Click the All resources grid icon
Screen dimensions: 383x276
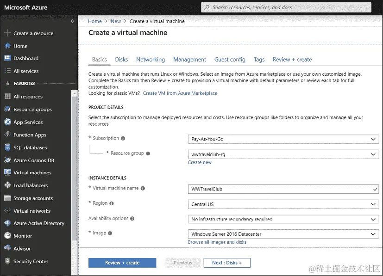tap(7, 96)
